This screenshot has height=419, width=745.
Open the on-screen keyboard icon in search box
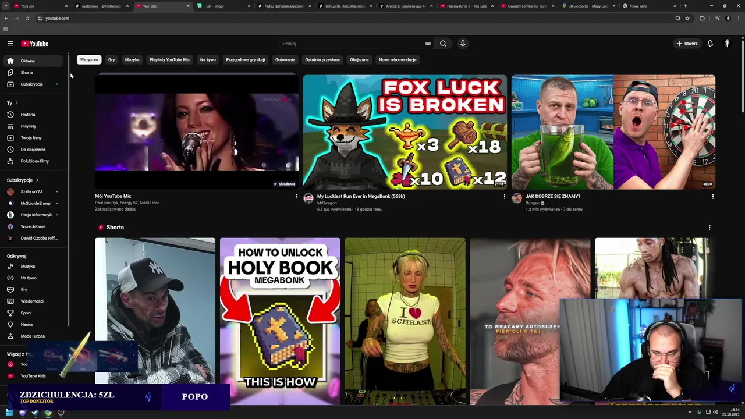[428, 44]
